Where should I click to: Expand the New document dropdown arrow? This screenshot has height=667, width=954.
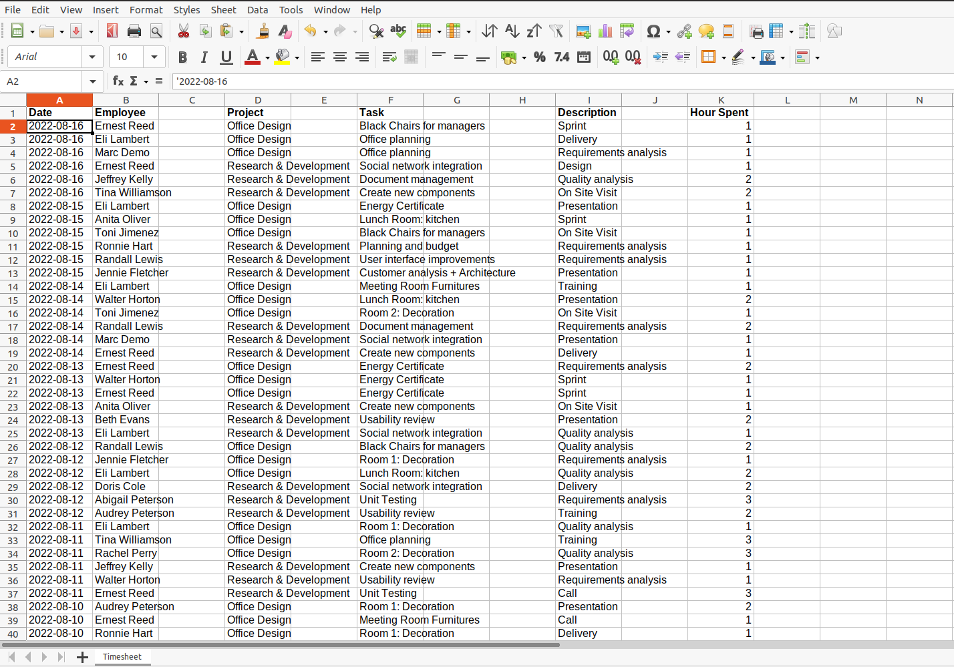32,32
